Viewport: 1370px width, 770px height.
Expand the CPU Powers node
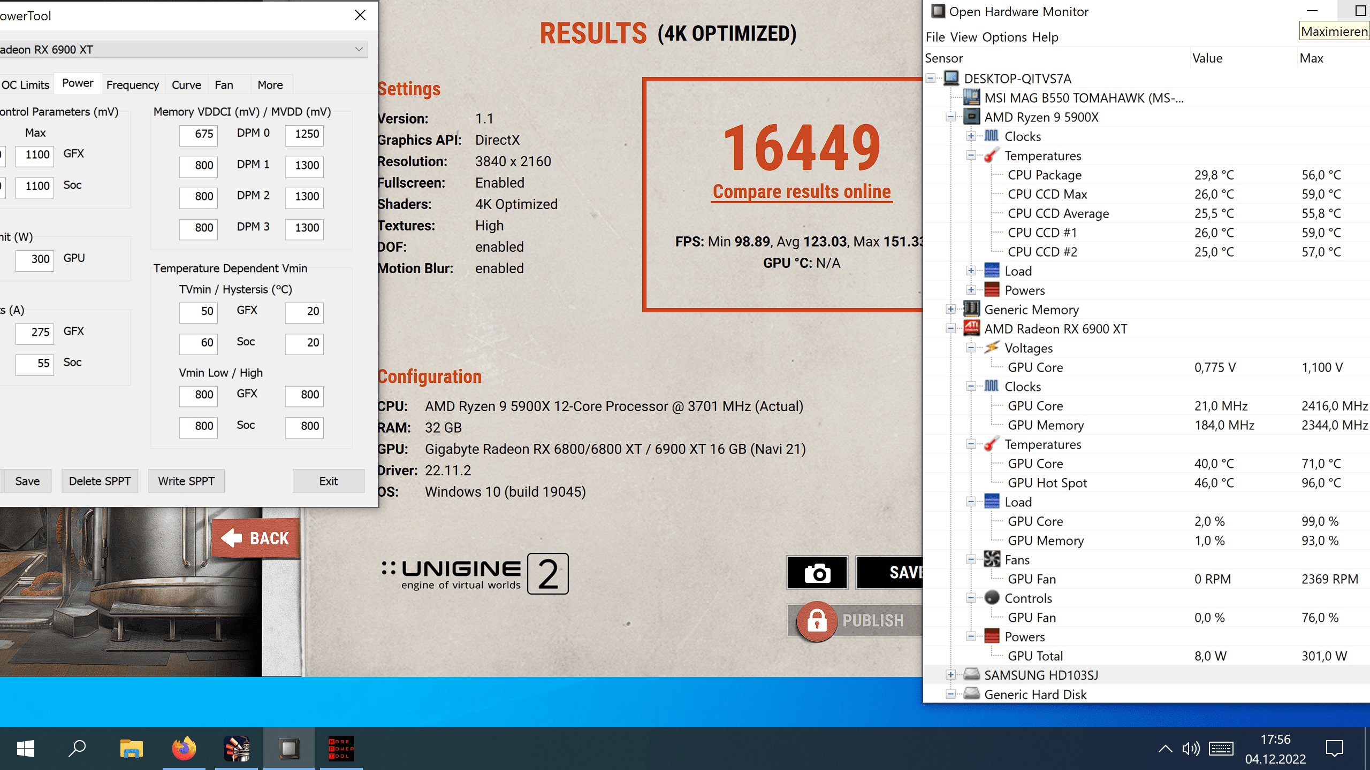click(x=971, y=290)
